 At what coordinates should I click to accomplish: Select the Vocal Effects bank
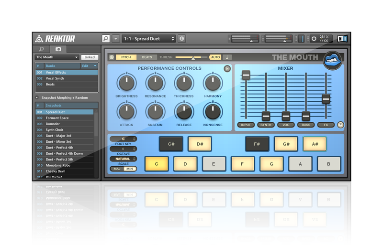click(x=67, y=73)
